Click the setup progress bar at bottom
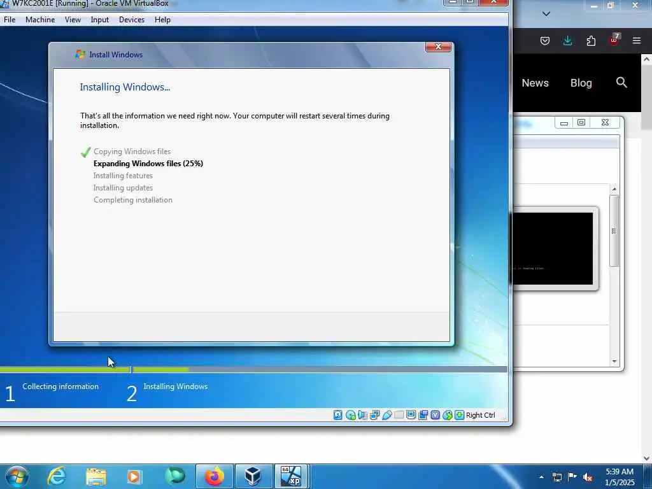Viewport: 652px width, 489px height. [253, 369]
